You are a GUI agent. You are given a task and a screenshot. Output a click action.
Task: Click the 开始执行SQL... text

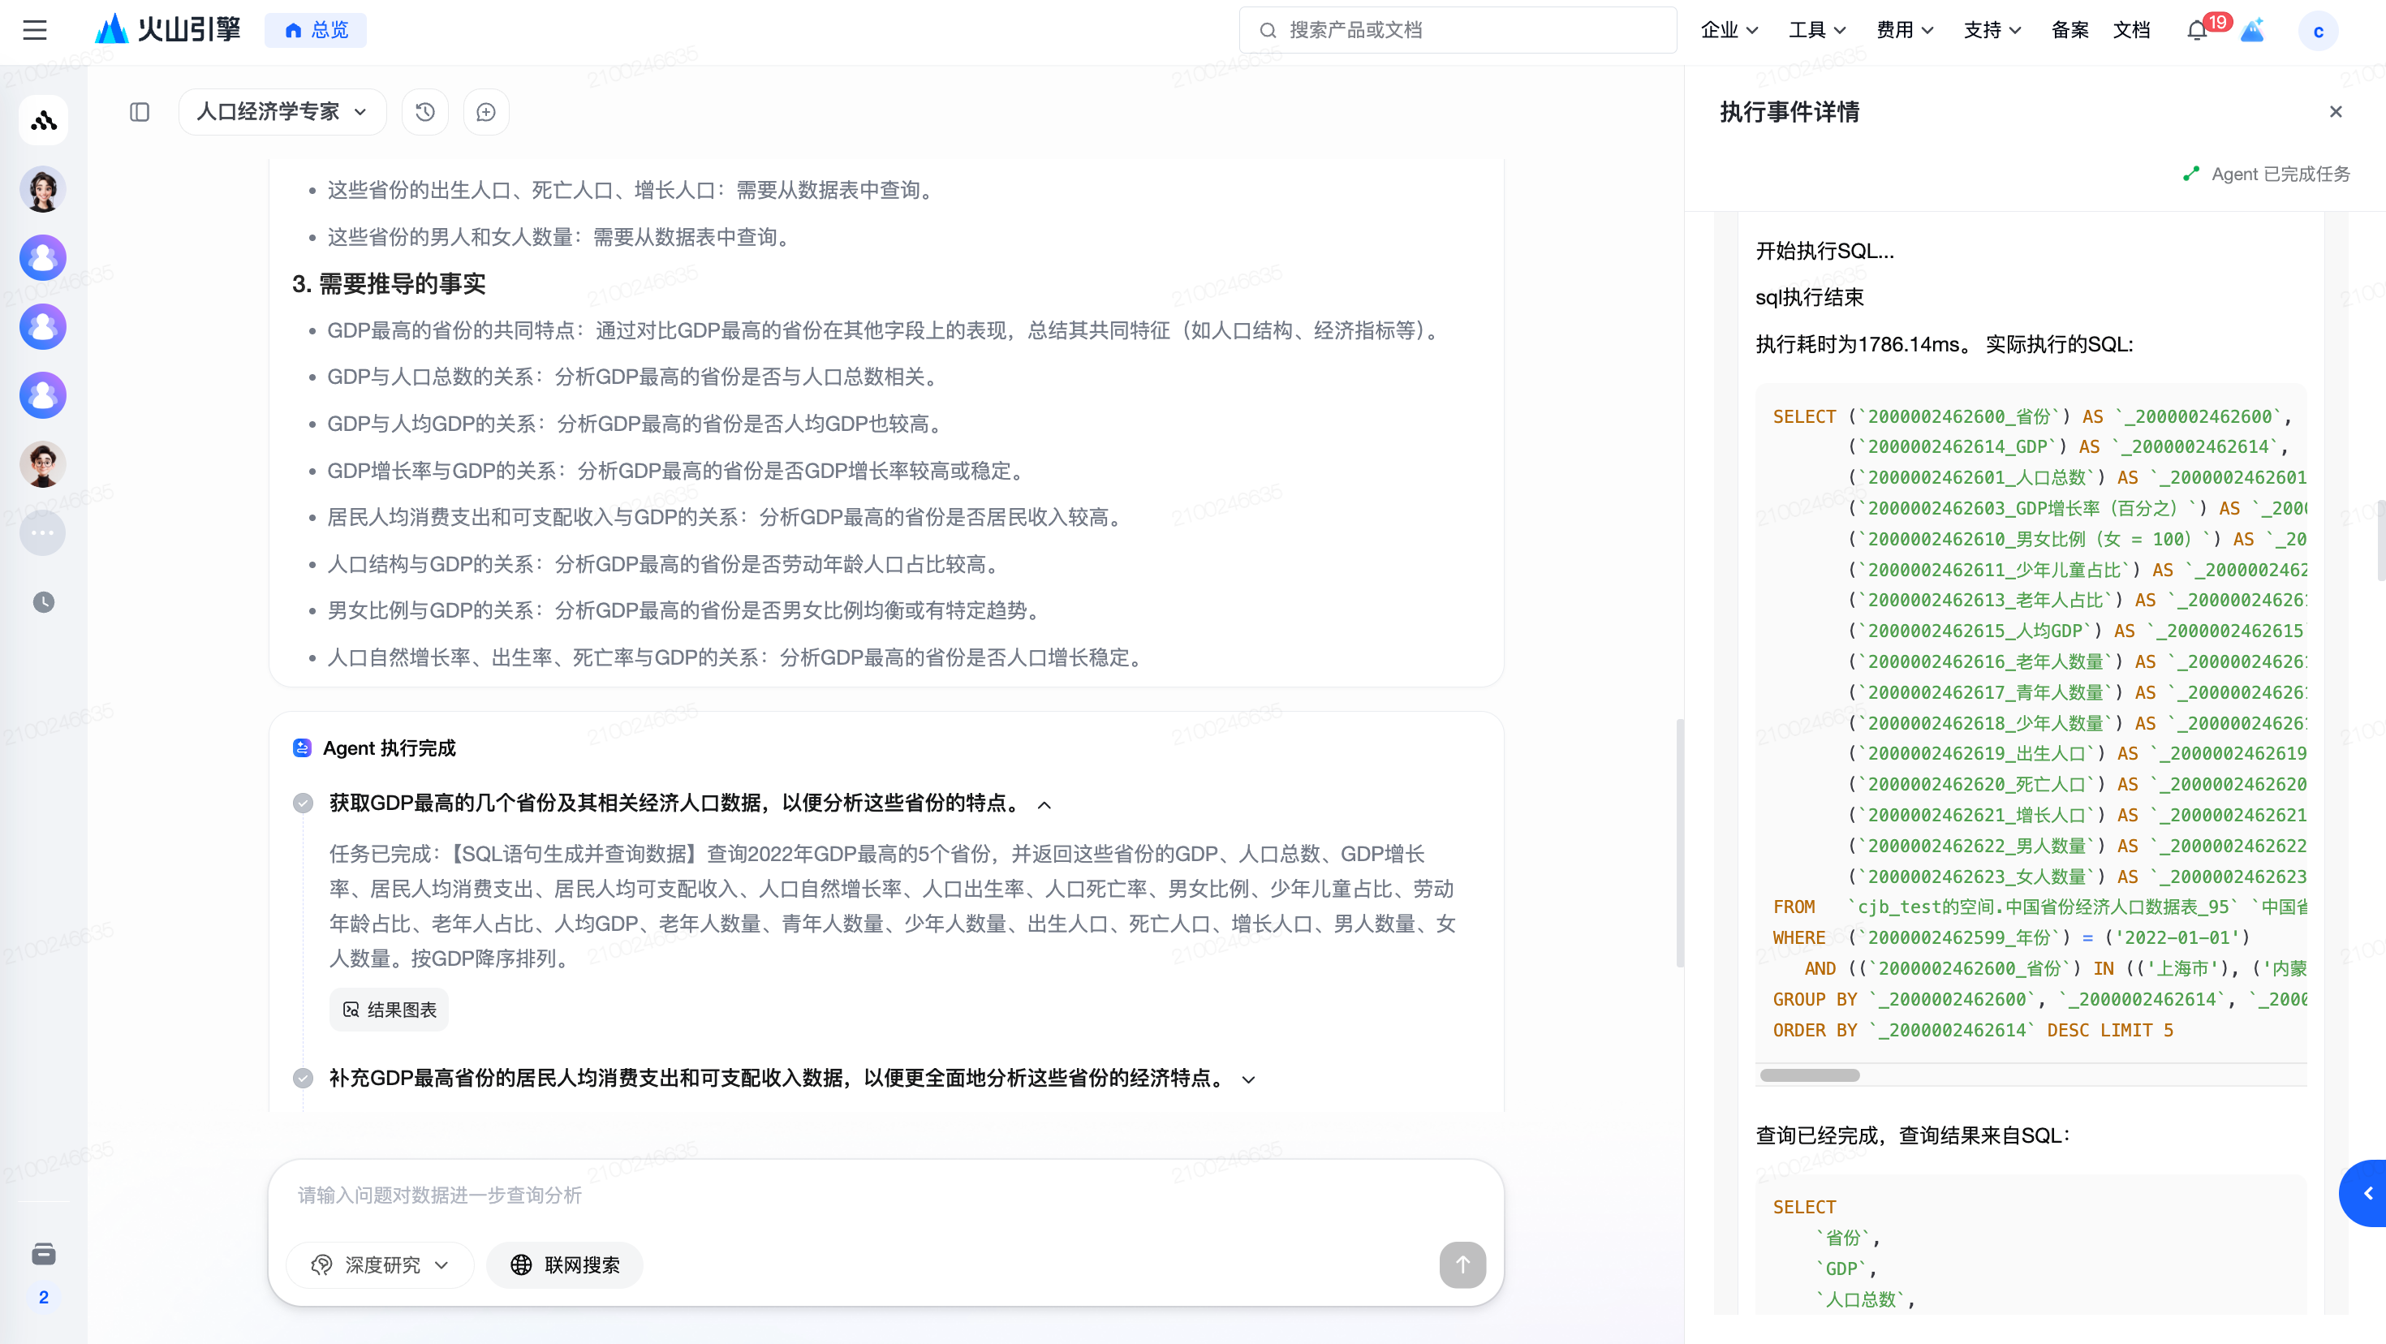tap(1824, 251)
